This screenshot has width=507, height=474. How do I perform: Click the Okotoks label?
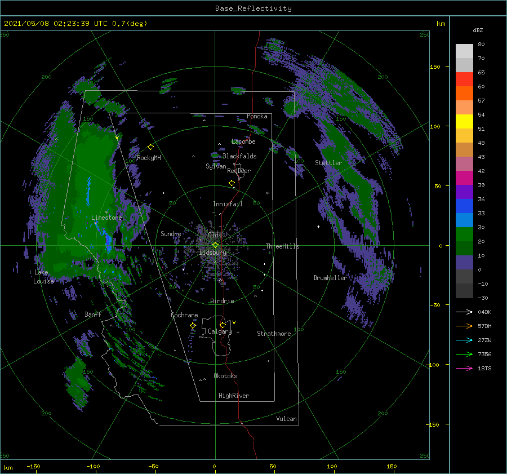pos(226,376)
